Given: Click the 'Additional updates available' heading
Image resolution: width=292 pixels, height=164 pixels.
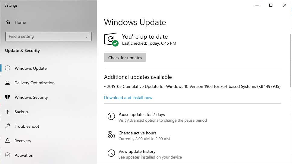Looking at the screenshot, I should pos(138,77).
